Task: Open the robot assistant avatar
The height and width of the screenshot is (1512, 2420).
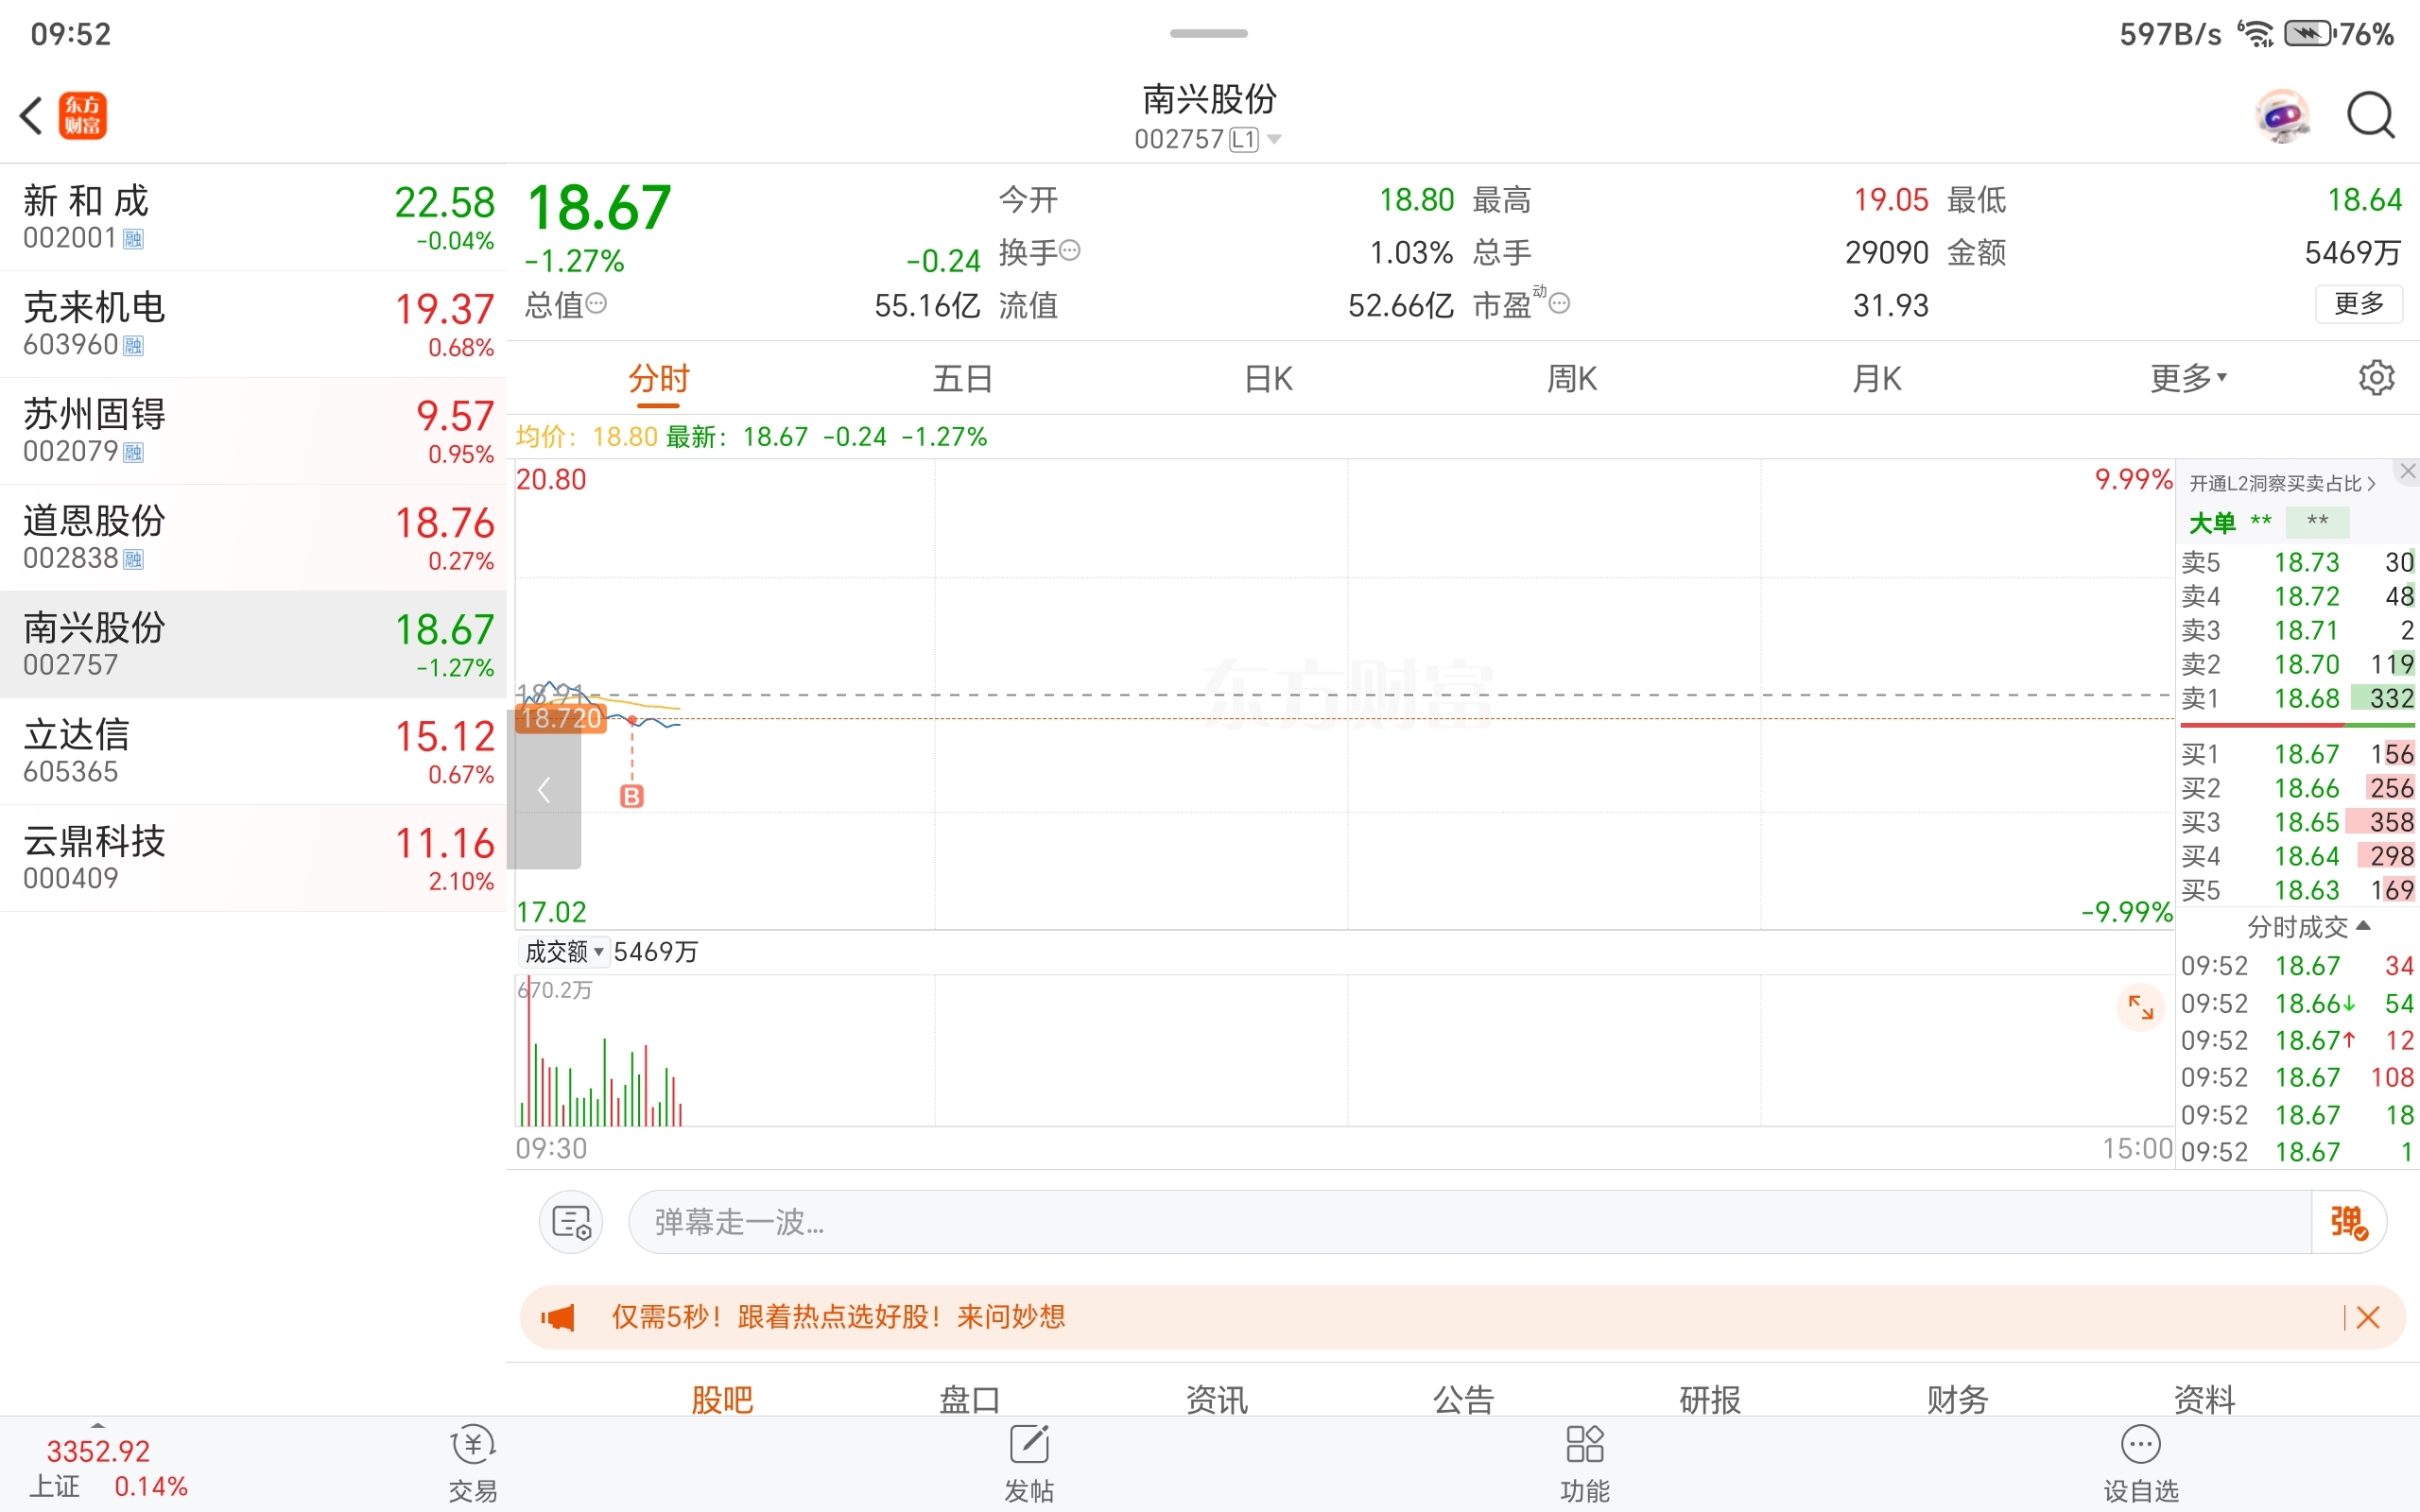Action: [x=2282, y=116]
